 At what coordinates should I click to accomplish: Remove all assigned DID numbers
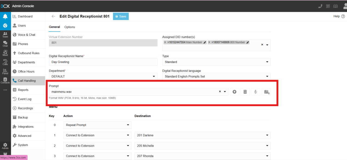point(261,44)
